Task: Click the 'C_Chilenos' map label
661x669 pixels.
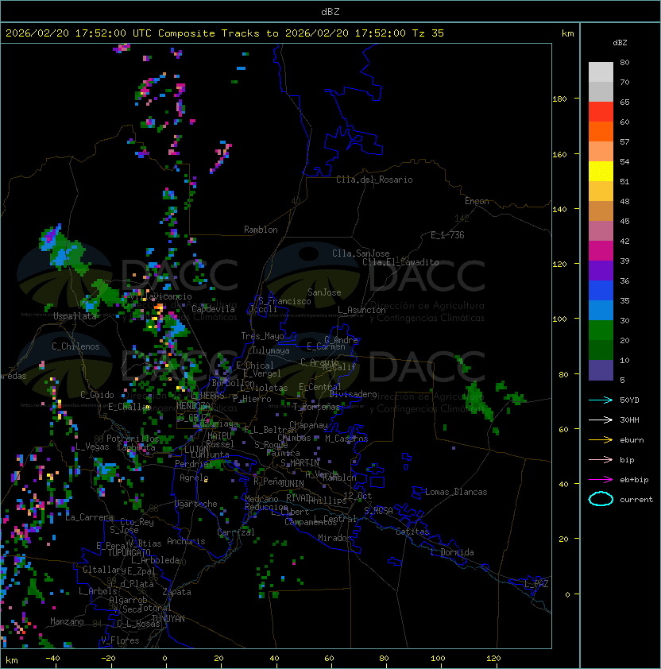Action: 75,346
